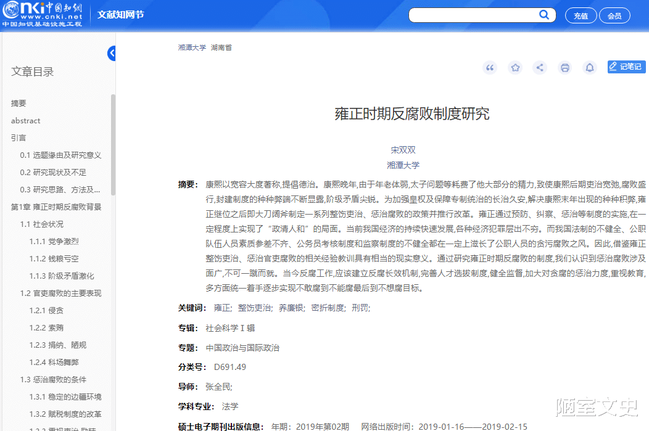
Task: Click the 充值 recharge button
Action: [x=581, y=15]
